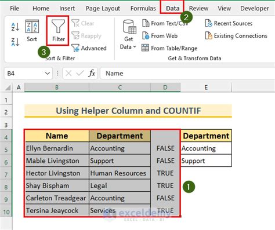Select Accounting cell in Carleton Treadgear row
This screenshot has width=275, height=230.
point(120,198)
